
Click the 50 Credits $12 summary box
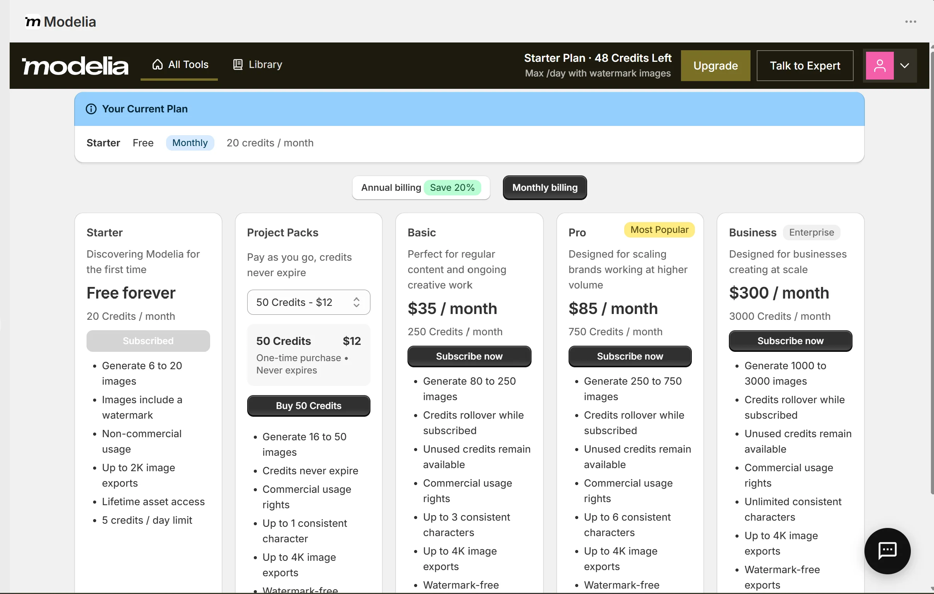tap(308, 355)
